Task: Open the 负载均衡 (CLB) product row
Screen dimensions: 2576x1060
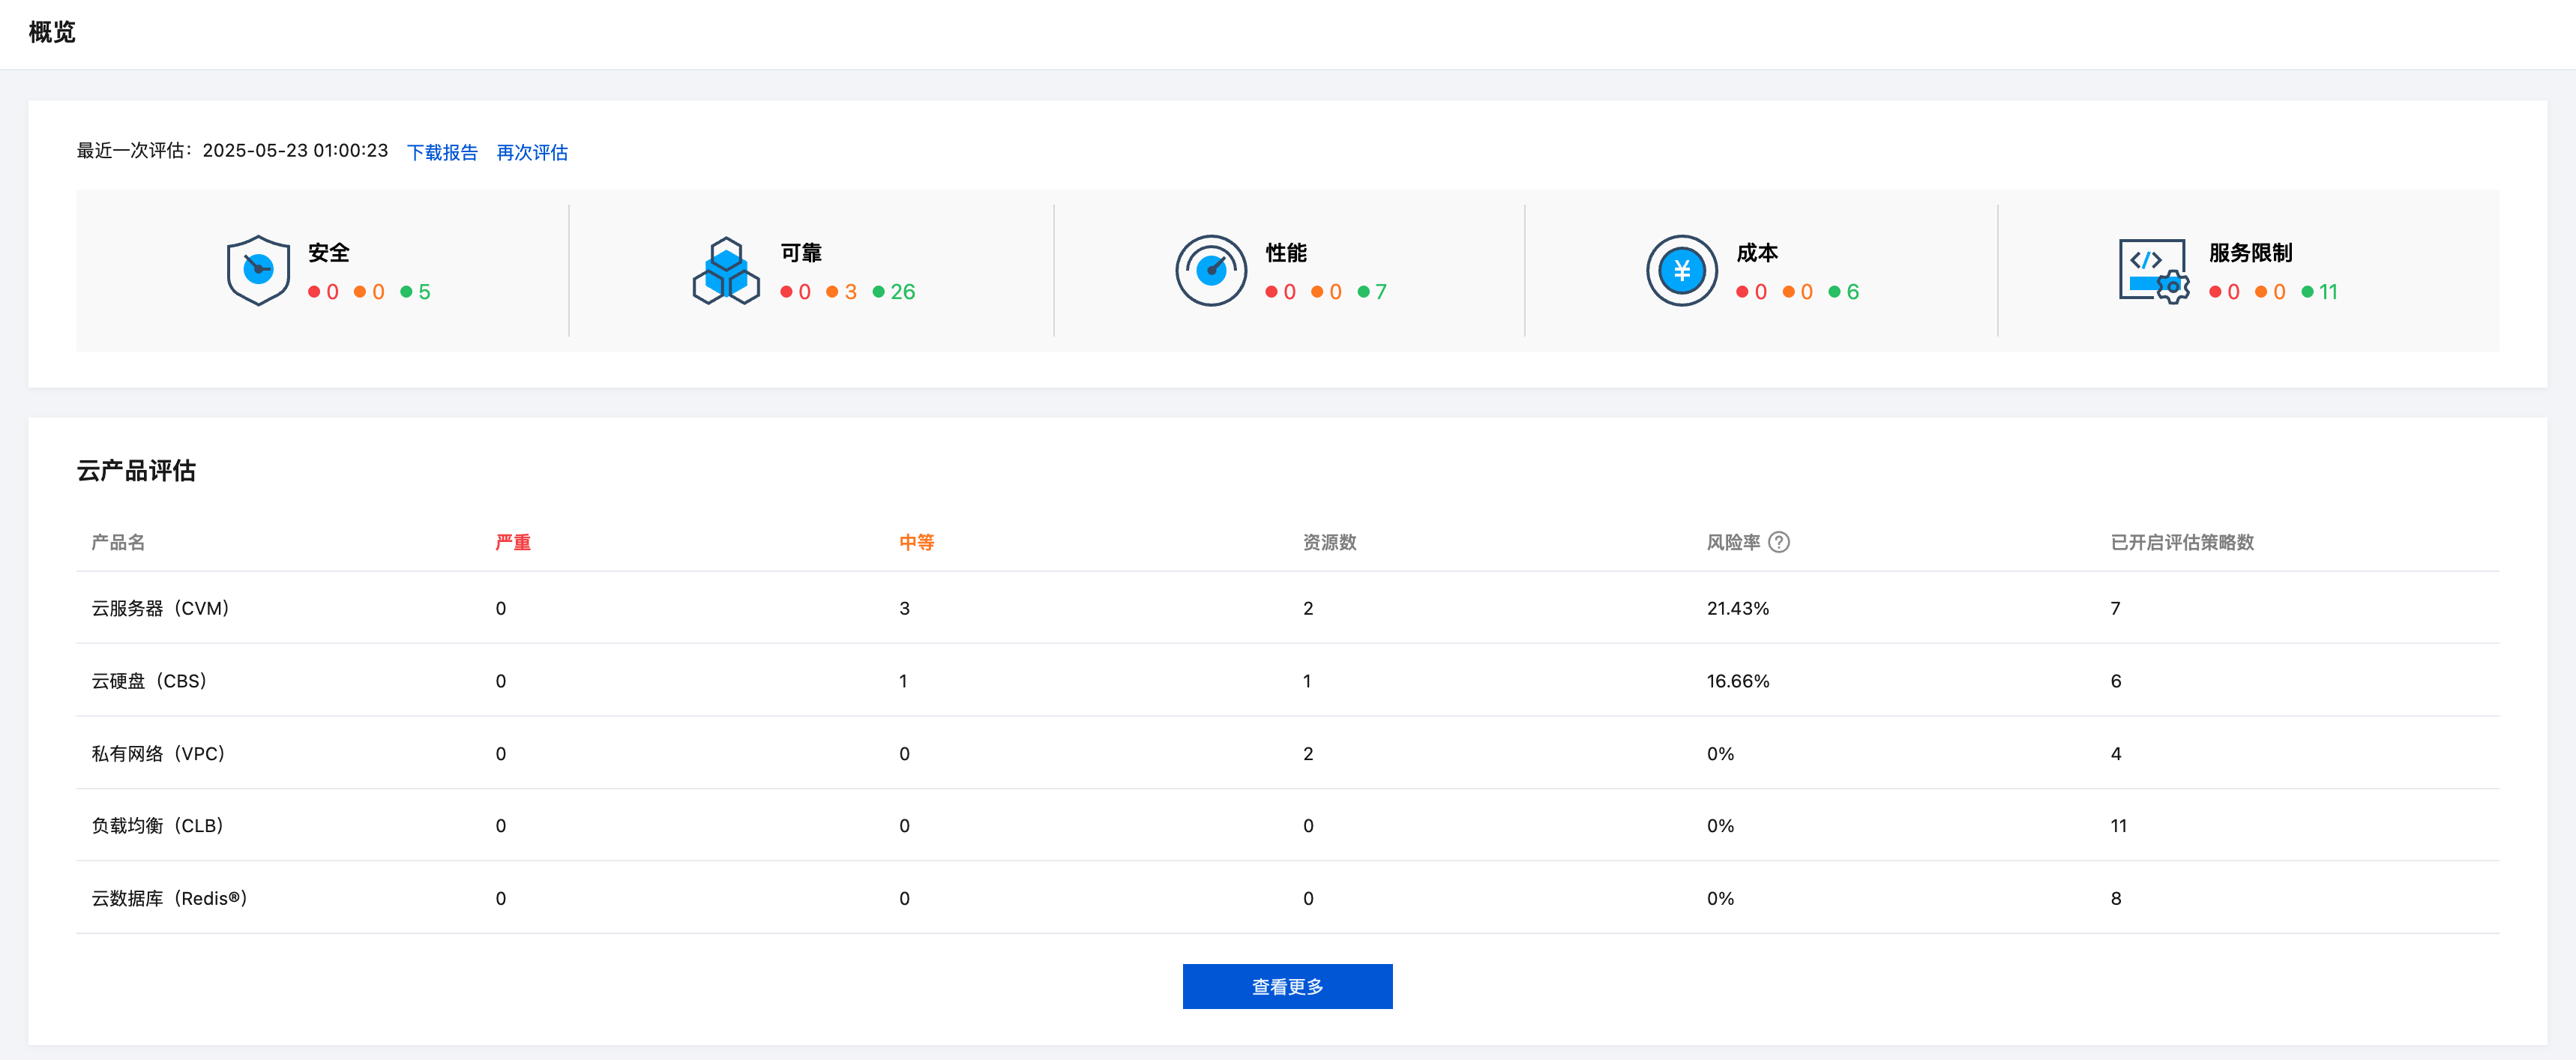Action: [158, 825]
